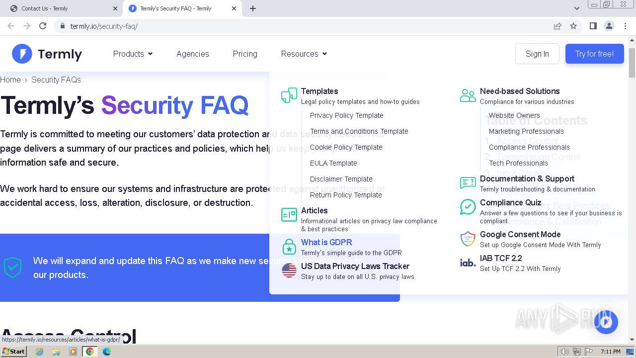Click the Termly logo icon
Viewport: 636px width, 358px height.
(22, 54)
